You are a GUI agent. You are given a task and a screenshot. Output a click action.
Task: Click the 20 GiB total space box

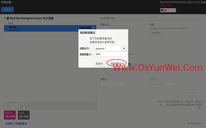click(x=23, y=115)
